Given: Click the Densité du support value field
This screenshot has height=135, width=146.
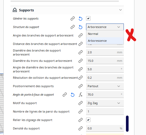Looking at the screenshot, I should click(x=105, y=128).
